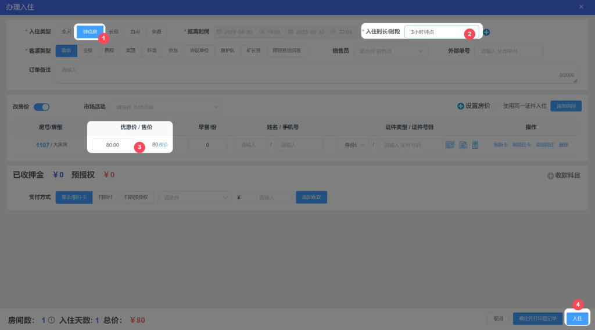Screen dimensions: 595x330
Task: Switch guest source to 美团
Action: pyautogui.click(x=131, y=51)
